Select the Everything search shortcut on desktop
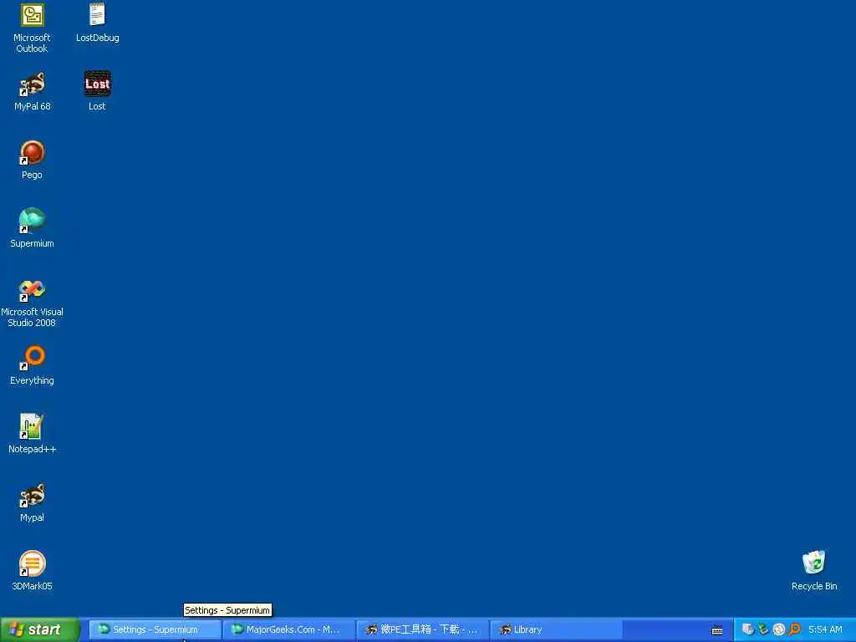Screen dimensions: 856x642 (33, 358)
